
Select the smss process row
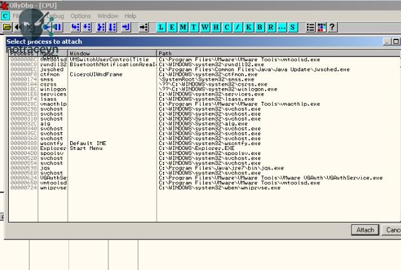205,79
